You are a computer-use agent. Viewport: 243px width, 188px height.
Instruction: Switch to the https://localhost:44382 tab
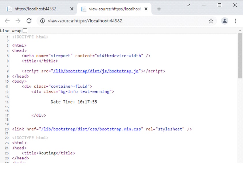35,9
